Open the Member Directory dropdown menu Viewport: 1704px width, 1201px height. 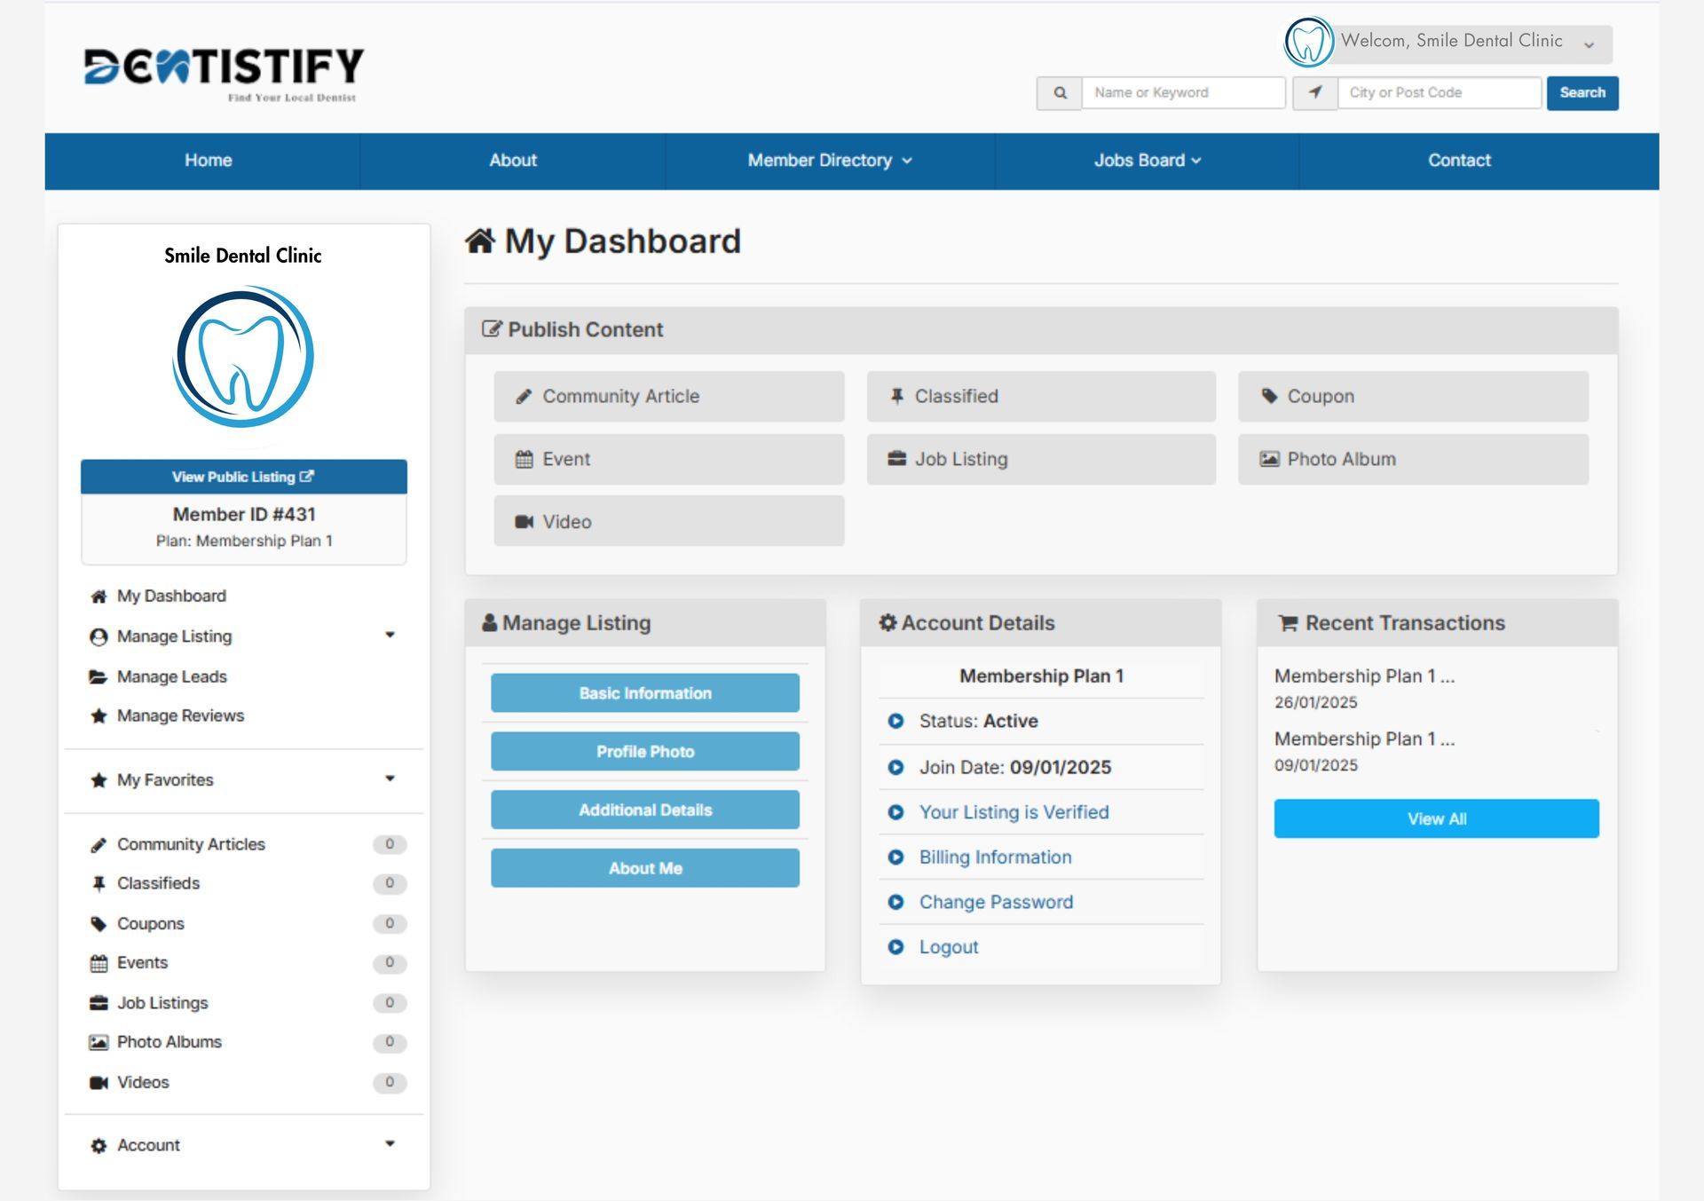tap(829, 161)
